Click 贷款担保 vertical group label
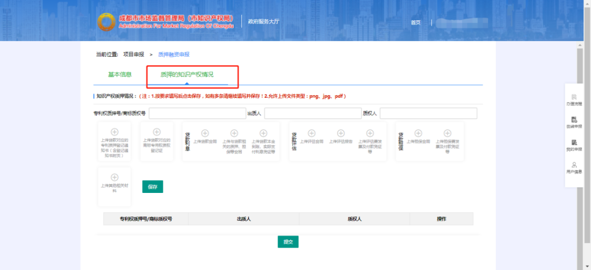Viewport: 591px width, 270px height. pos(401,142)
